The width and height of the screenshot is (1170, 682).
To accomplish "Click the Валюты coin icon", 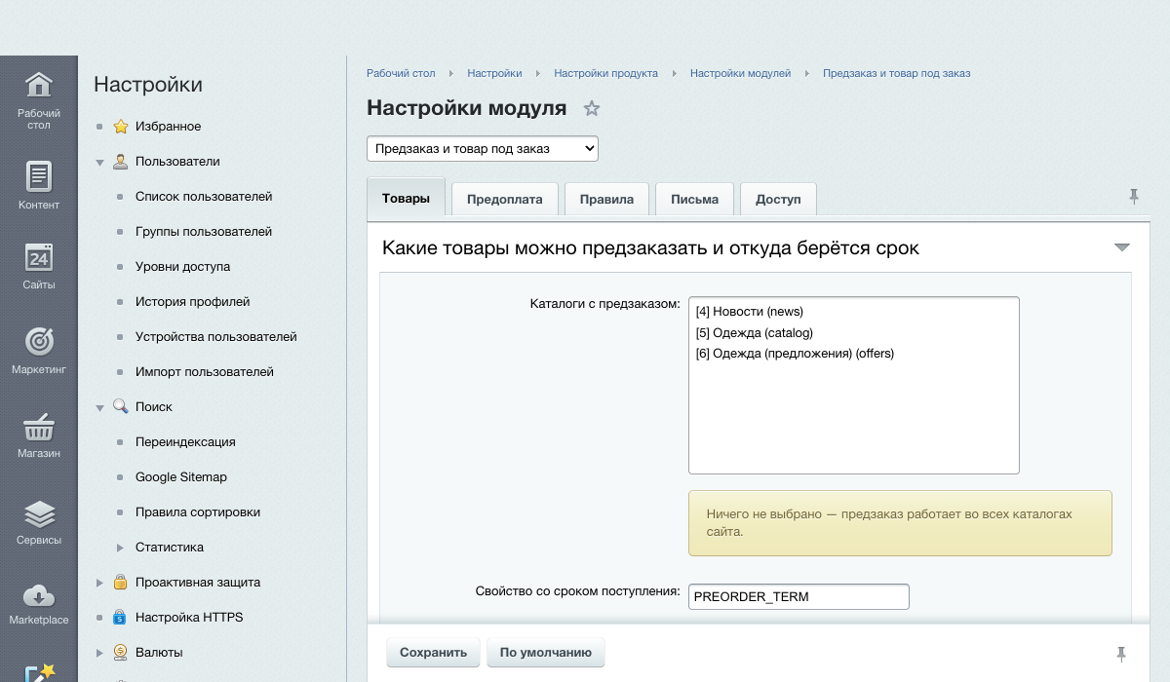I will pyautogui.click(x=121, y=653).
